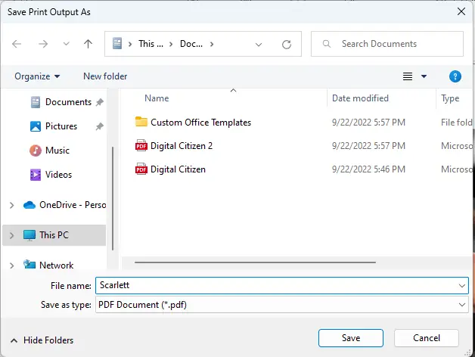
Task: Focus the Search Documents field
Action: click(387, 44)
